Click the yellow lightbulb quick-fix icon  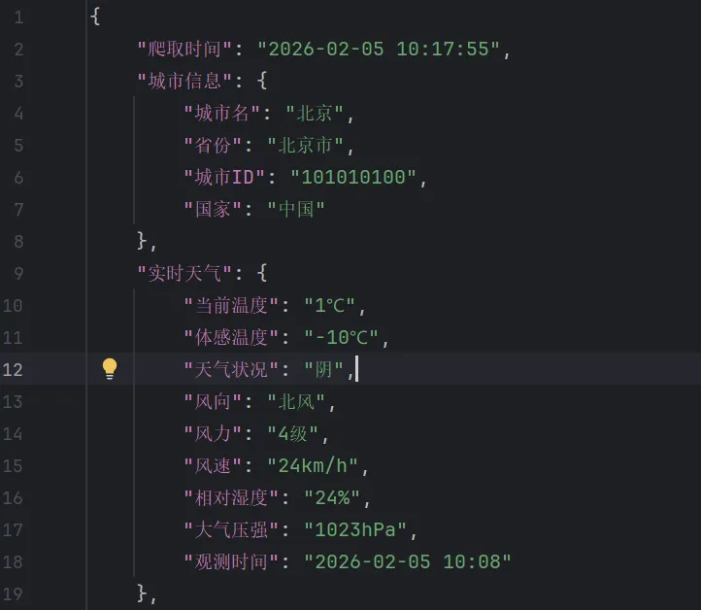[110, 369]
